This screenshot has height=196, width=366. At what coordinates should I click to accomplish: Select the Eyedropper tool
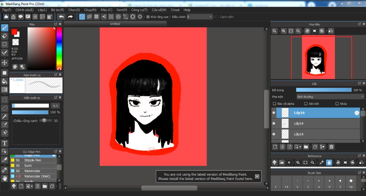click(x=4, y=170)
